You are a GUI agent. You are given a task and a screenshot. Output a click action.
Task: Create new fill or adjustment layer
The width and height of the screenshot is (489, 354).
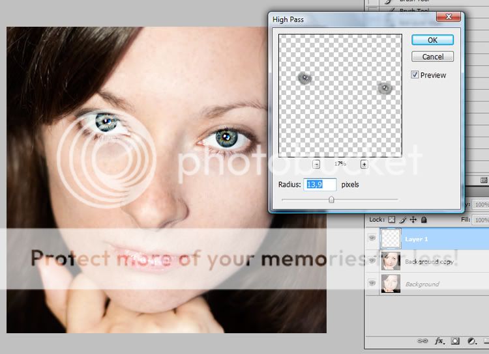[471, 341]
